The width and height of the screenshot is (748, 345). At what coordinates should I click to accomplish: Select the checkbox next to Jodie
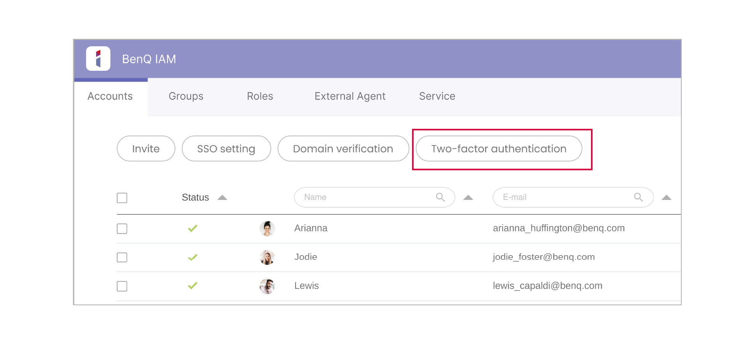click(x=122, y=257)
